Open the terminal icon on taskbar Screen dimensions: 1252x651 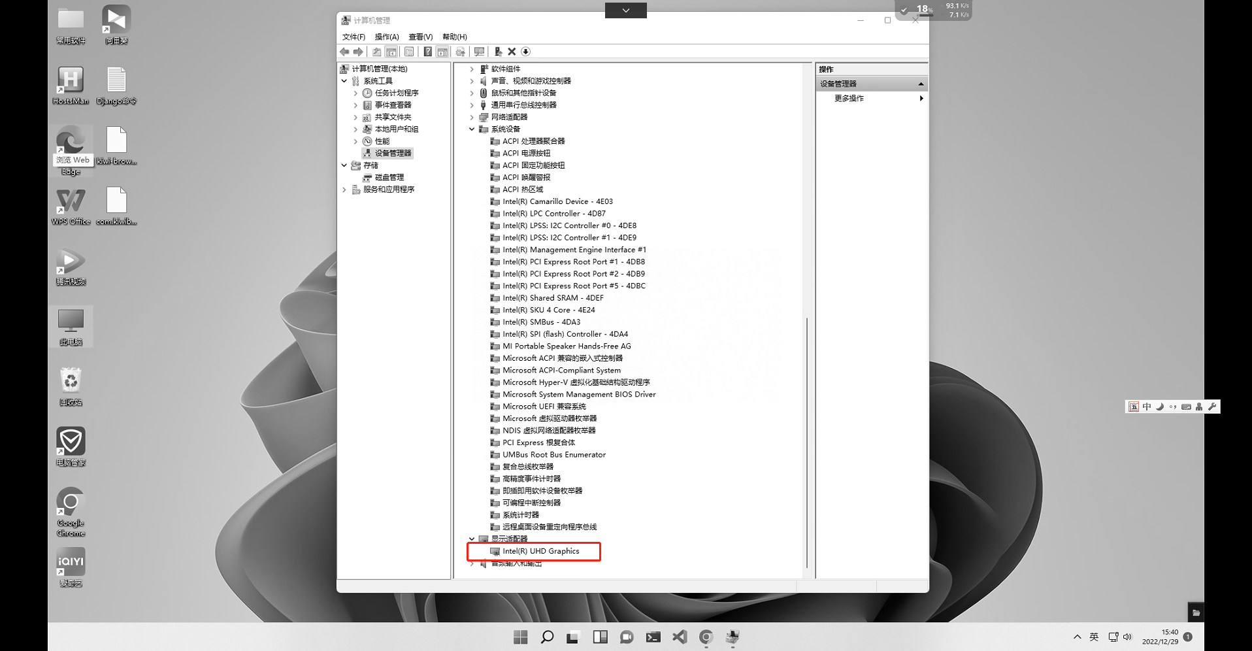653,637
